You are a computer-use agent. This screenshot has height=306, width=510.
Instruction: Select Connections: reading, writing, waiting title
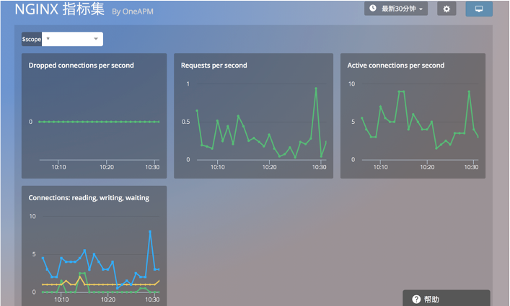point(89,197)
